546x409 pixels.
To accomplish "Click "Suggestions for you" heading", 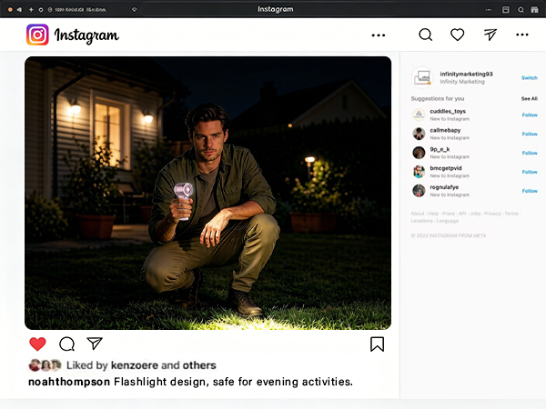I will coord(438,99).
